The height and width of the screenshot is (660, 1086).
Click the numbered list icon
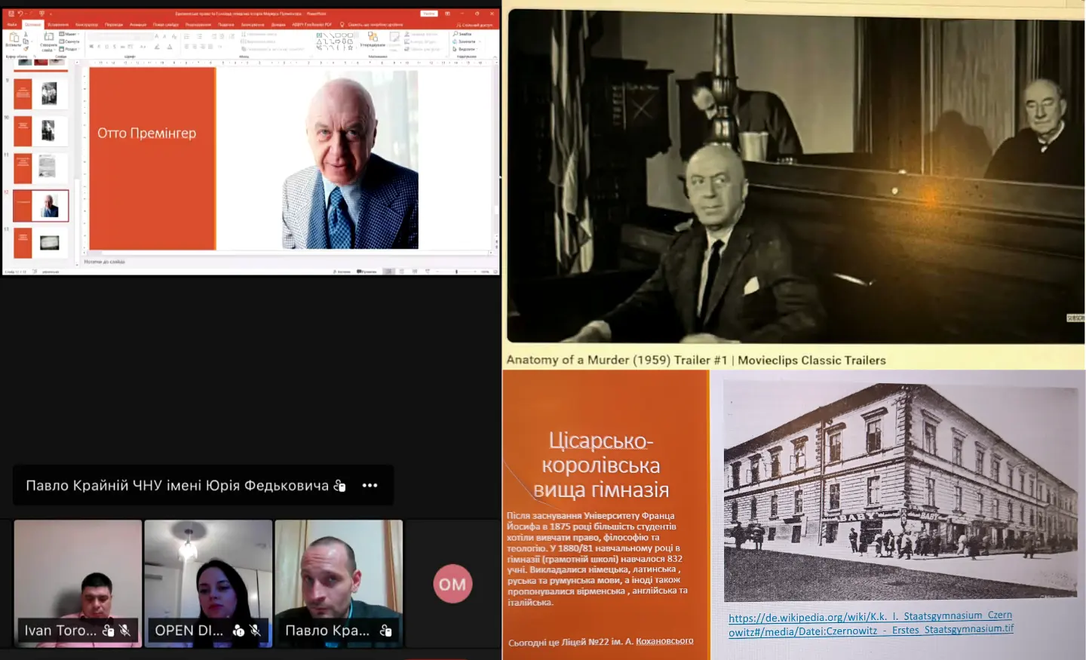click(x=199, y=36)
